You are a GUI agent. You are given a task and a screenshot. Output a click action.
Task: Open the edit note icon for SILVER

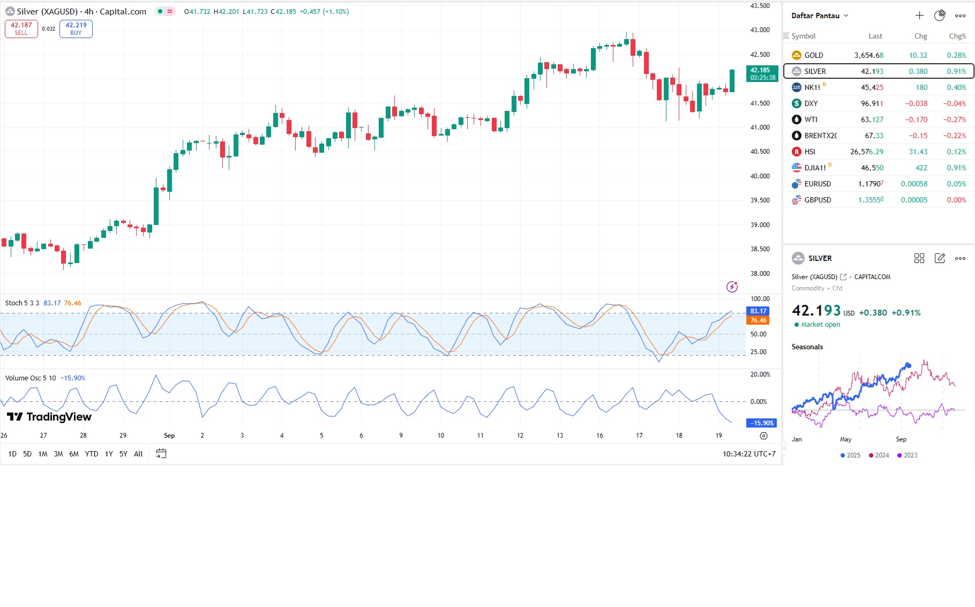pos(940,258)
